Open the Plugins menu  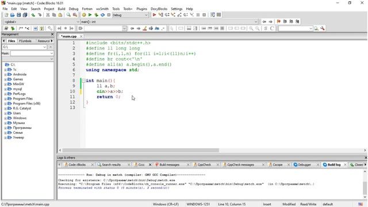click(141, 9)
